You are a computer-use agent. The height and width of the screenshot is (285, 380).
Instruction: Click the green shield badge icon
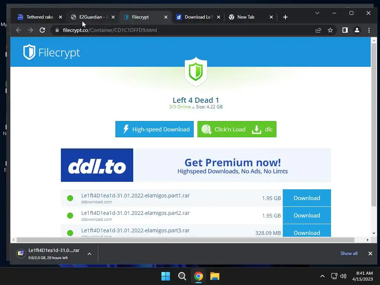[196, 72]
